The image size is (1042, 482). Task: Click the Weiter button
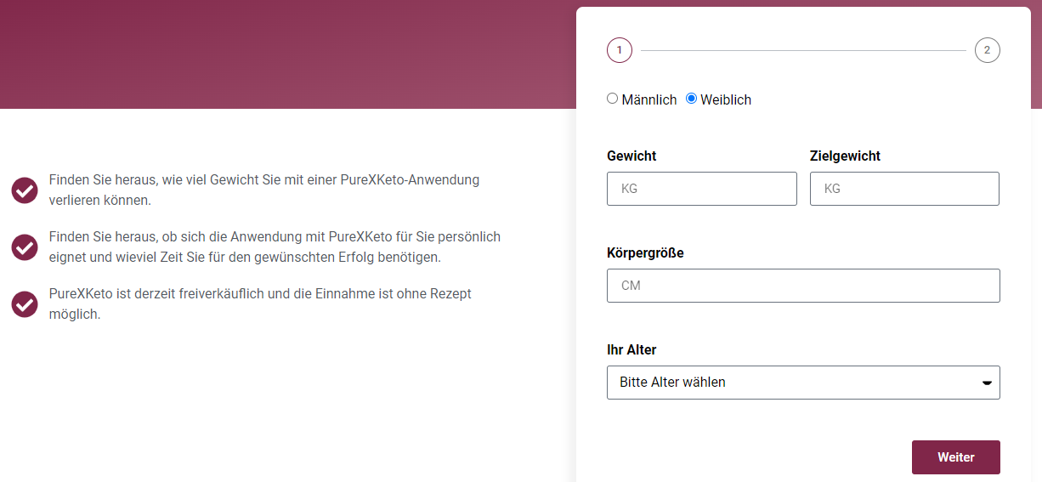[956, 457]
